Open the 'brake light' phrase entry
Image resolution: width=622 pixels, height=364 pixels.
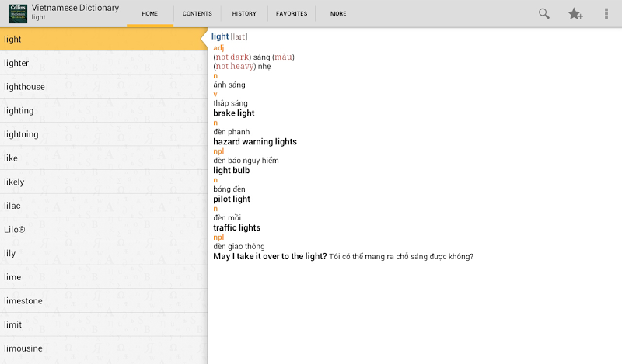point(234,113)
